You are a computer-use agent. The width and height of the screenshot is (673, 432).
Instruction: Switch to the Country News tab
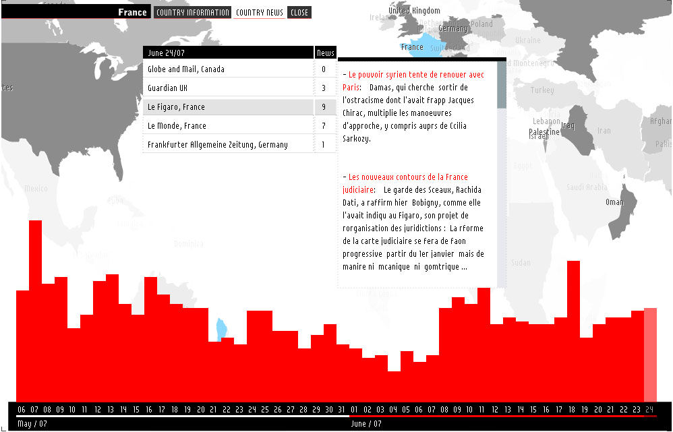pyautogui.click(x=260, y=13)
